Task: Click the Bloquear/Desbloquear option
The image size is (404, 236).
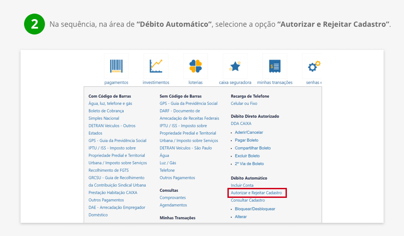Action: (255, 209)
